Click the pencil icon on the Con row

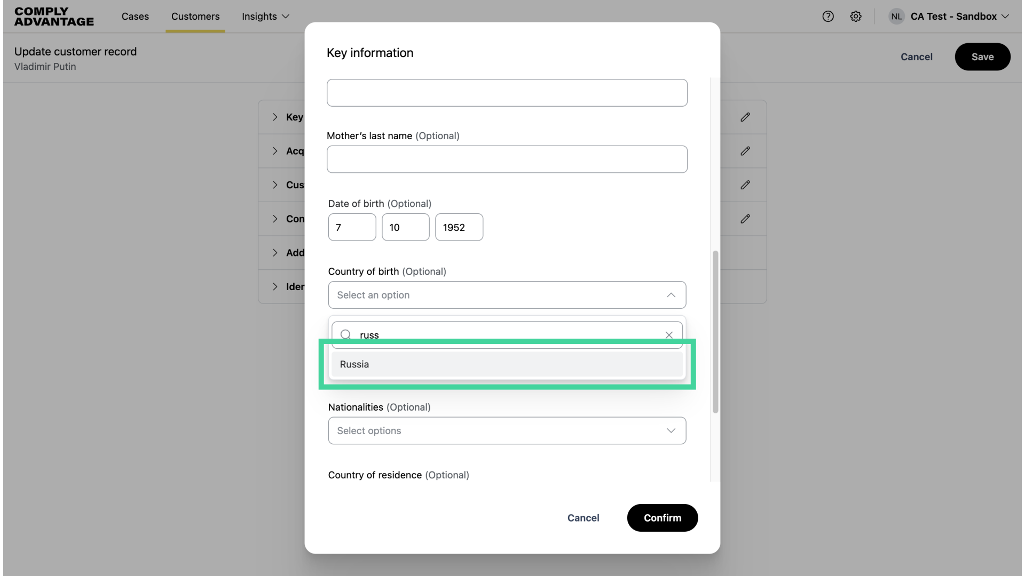pyautogui.click(x=745, y=219)
